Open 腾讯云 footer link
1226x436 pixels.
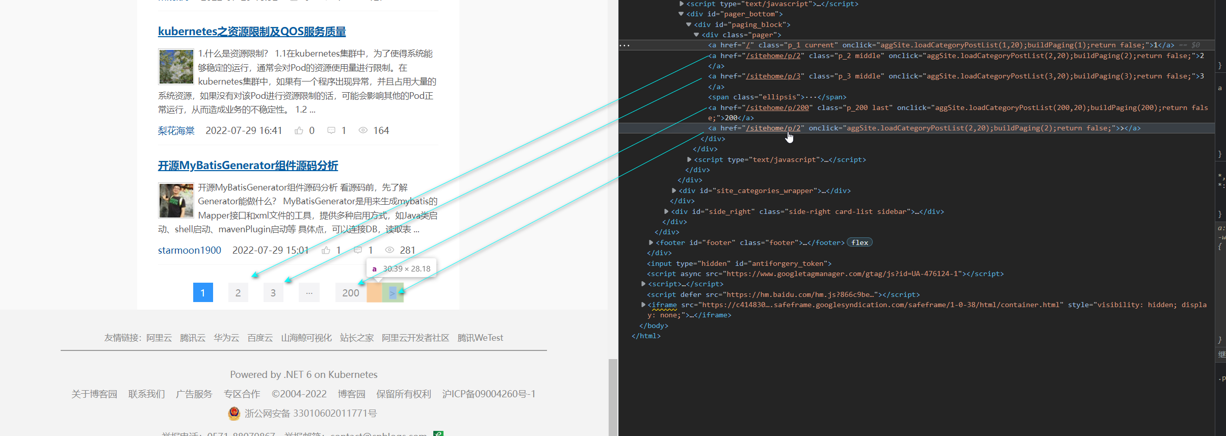(x=193, y=338)
